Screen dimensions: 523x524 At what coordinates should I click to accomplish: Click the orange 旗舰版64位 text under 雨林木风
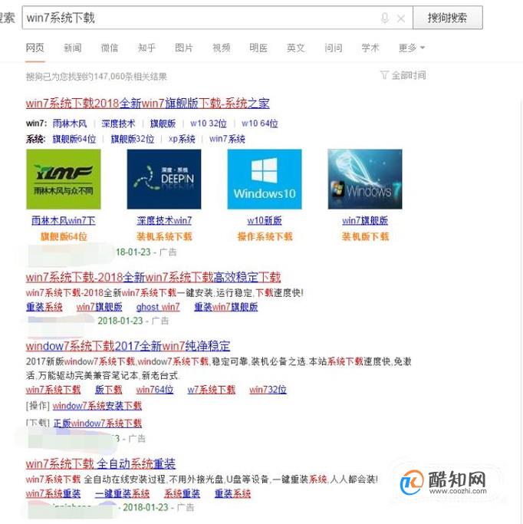64,236
